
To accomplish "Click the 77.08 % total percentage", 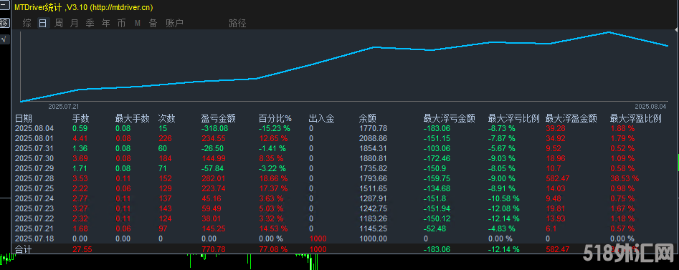I will [x=272, y=249].
